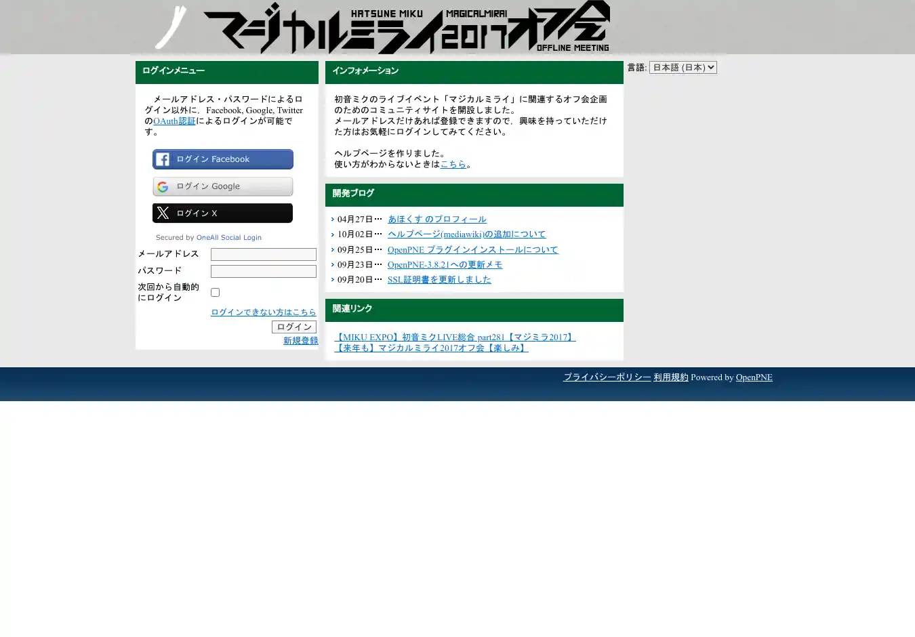Click the Google login icon button
The height and width of the screenshot is (637, 915).
[x=222, y=186]
